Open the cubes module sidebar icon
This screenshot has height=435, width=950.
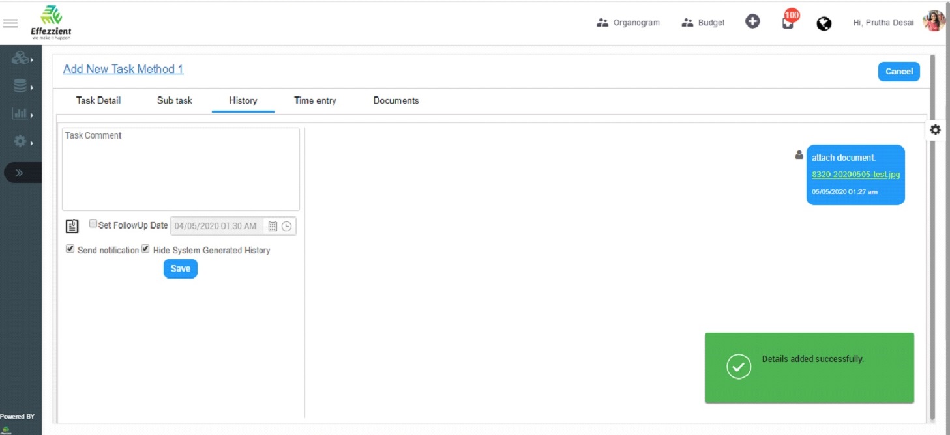(x=21, y=59)
